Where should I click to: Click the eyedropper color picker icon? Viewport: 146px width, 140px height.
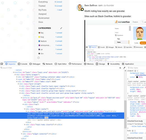point(124,68)
